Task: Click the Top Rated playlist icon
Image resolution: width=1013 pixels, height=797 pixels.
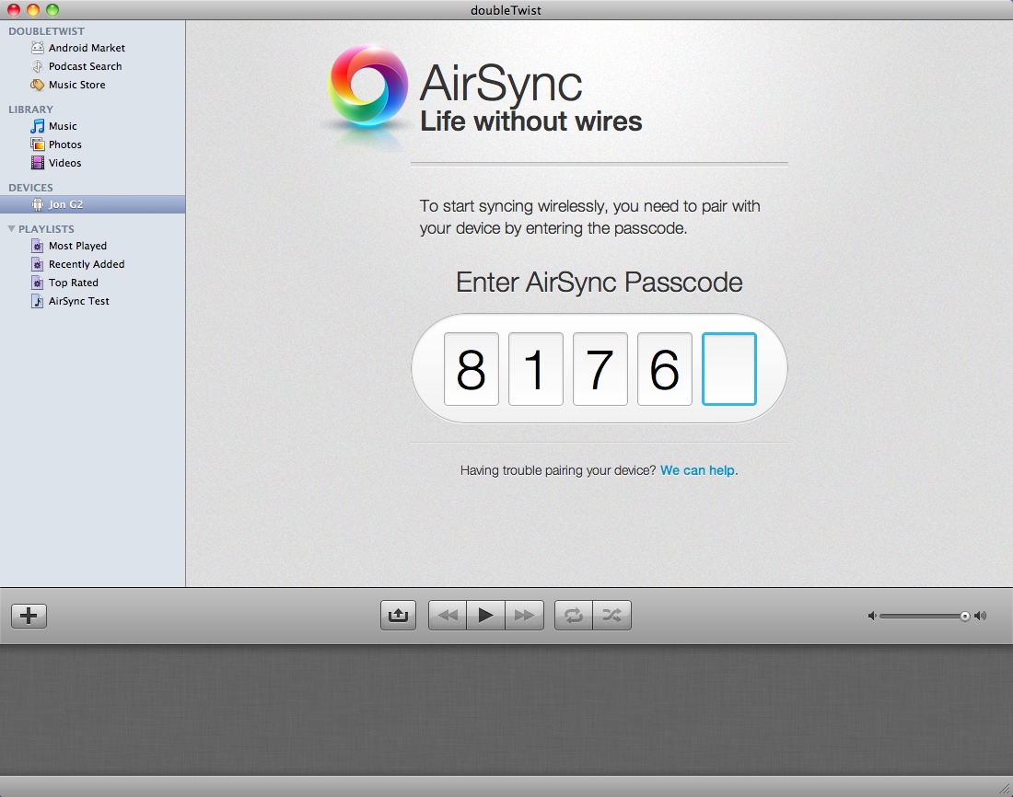Action: pos(38,283)
